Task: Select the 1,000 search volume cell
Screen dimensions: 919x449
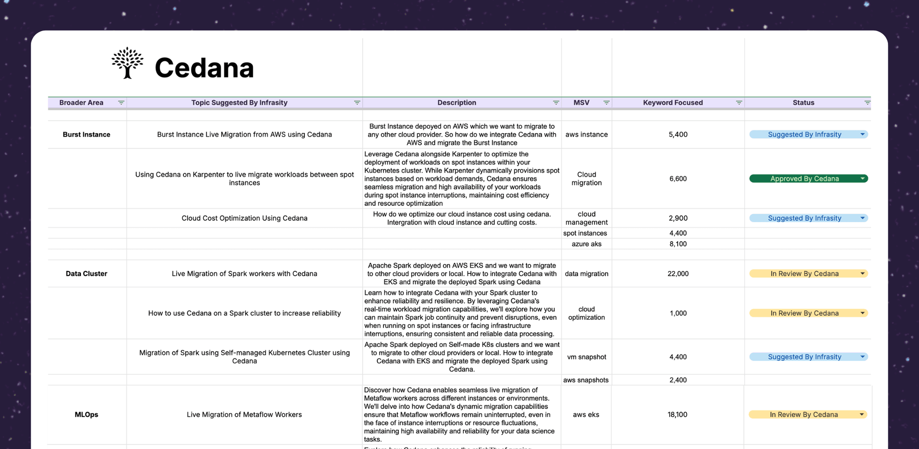Action: (678, 313)
